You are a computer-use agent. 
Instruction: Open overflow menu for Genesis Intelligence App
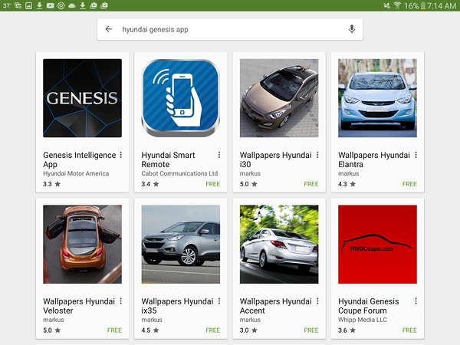coord(121,155)
